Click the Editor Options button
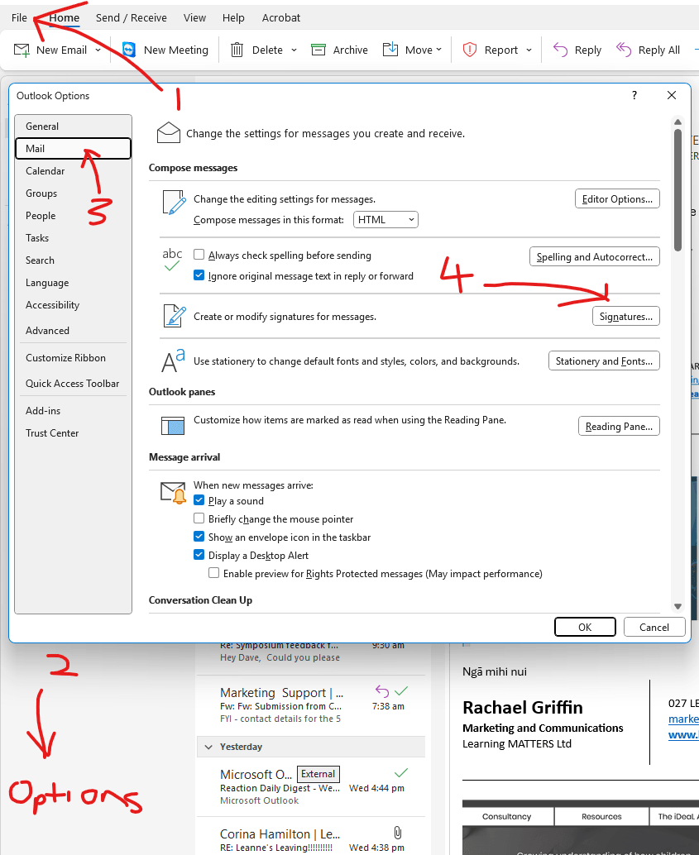 point(617,199)
